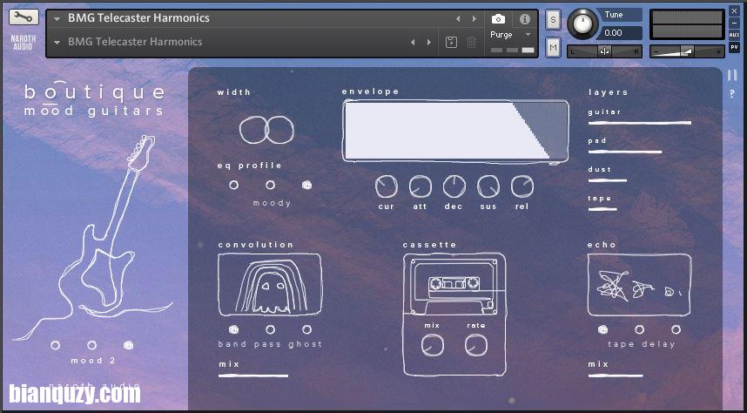Select middle echo type dot

pyautogui.click(x=639, y=329)
